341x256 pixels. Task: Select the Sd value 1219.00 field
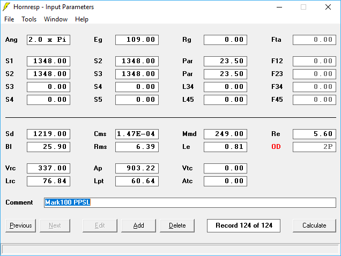pyautogui.click(x=48, y=134)
